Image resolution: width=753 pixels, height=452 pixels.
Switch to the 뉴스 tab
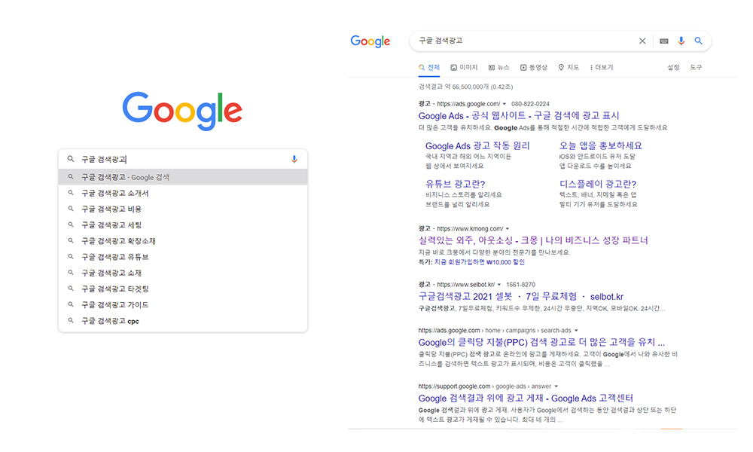pyautogui.click(x=498, y=68)
